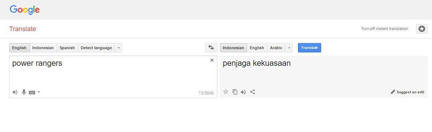Activate microphone voice input
Image resolution: width=432 pixels, height=132 pixels.
tap(24, 92)
